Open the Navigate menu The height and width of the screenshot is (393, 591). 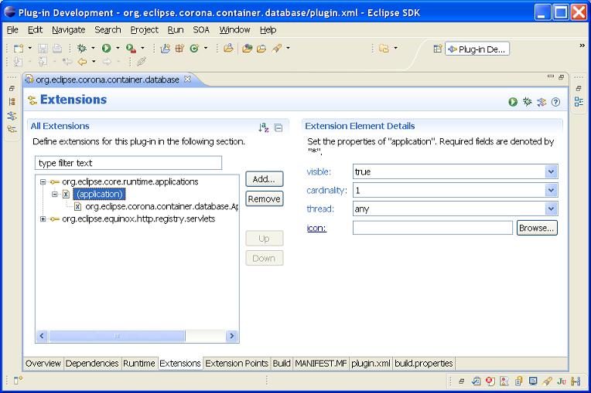[69, 29]
